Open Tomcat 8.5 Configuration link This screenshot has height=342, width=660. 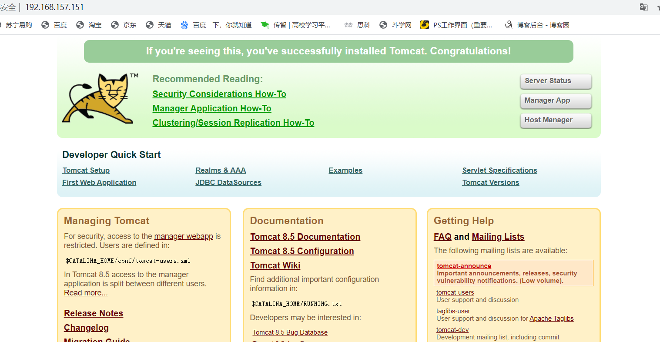click(x=302, y=251)
